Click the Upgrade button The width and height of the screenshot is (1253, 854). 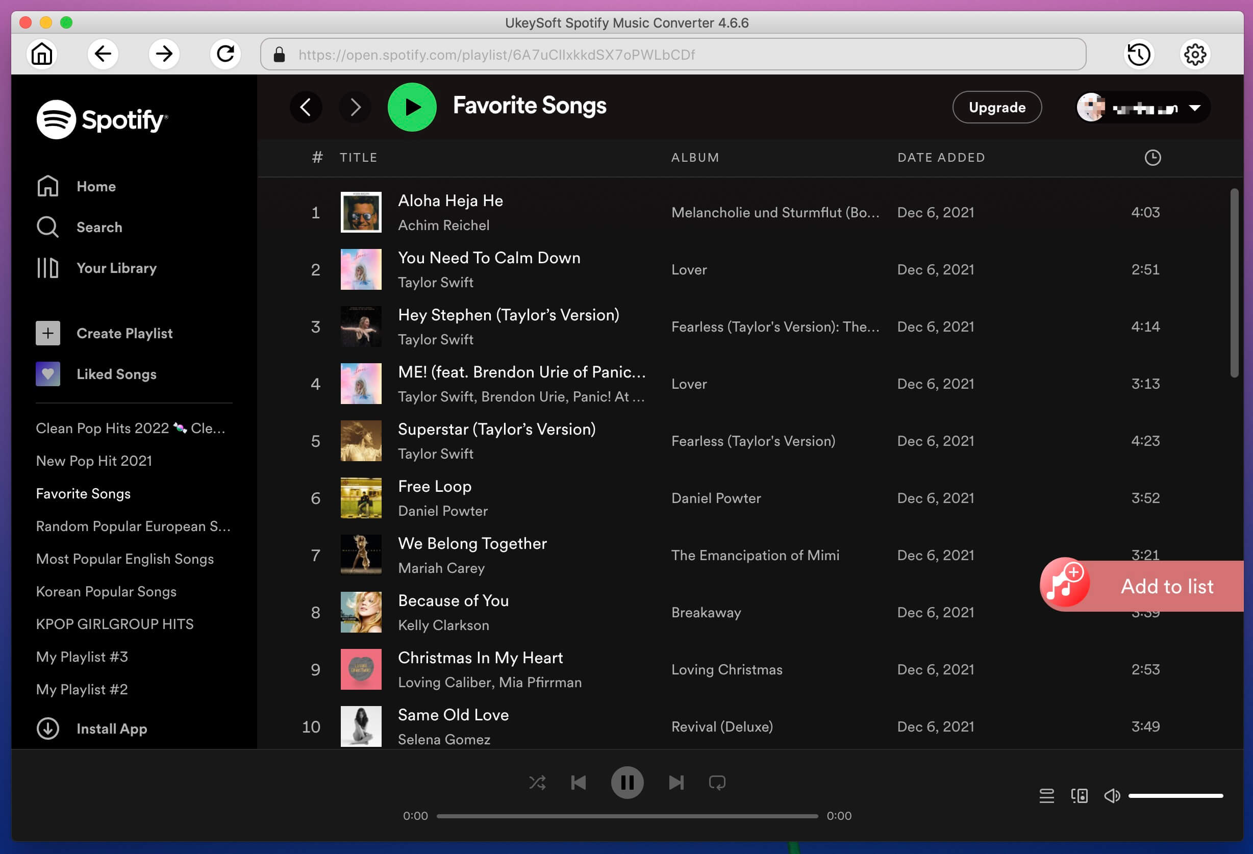[x=997, y=108]
